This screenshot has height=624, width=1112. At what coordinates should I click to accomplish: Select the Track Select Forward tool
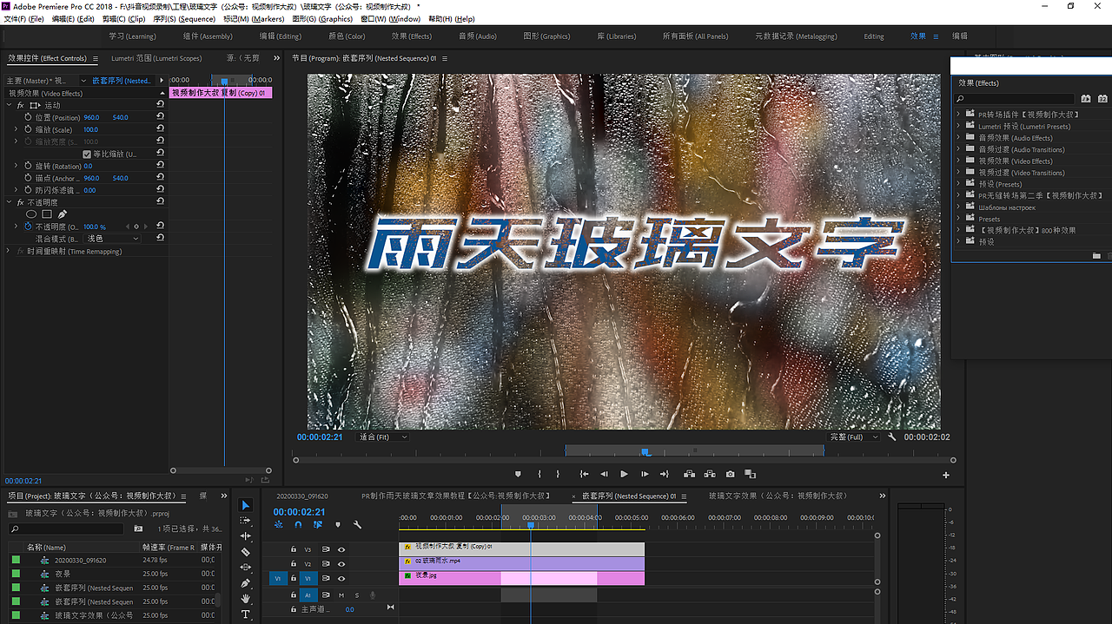click(x=245, y=521)
